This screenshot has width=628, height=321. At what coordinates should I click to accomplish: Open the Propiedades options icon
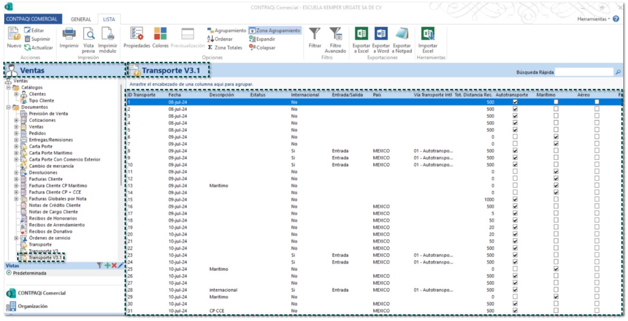[x=137, y=34]
